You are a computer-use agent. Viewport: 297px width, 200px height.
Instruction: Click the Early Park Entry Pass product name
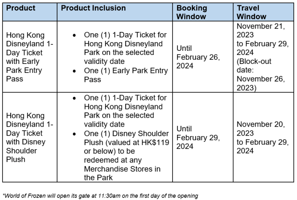pyautogui.click(x=29, y=57)
